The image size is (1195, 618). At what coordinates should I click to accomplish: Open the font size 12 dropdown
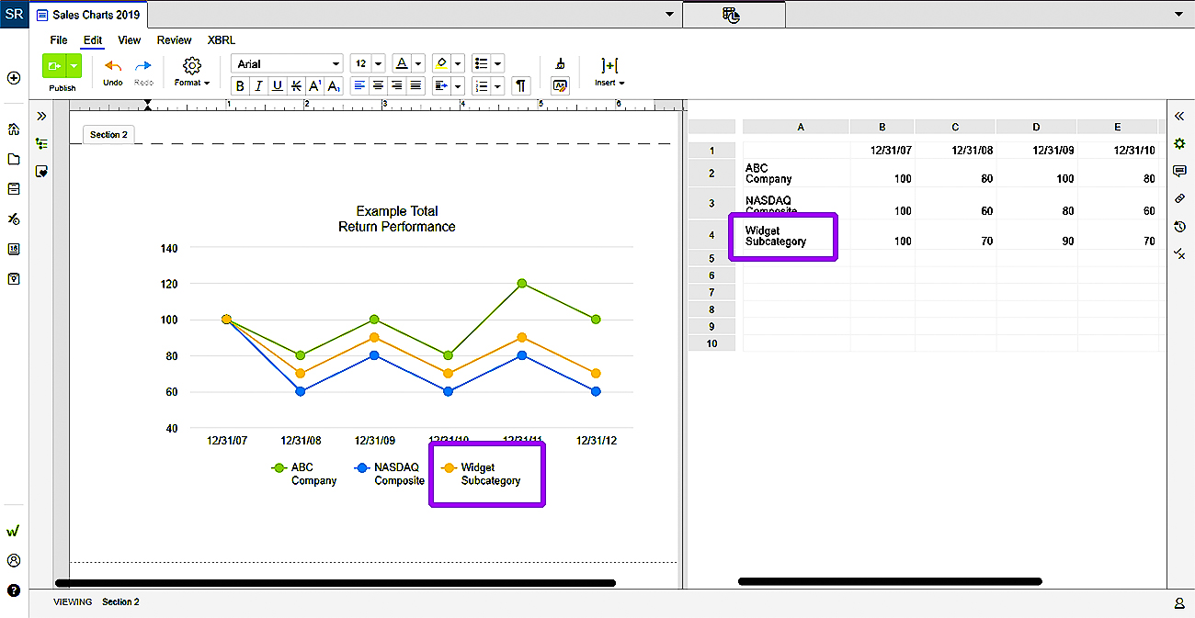click(371, 63)
